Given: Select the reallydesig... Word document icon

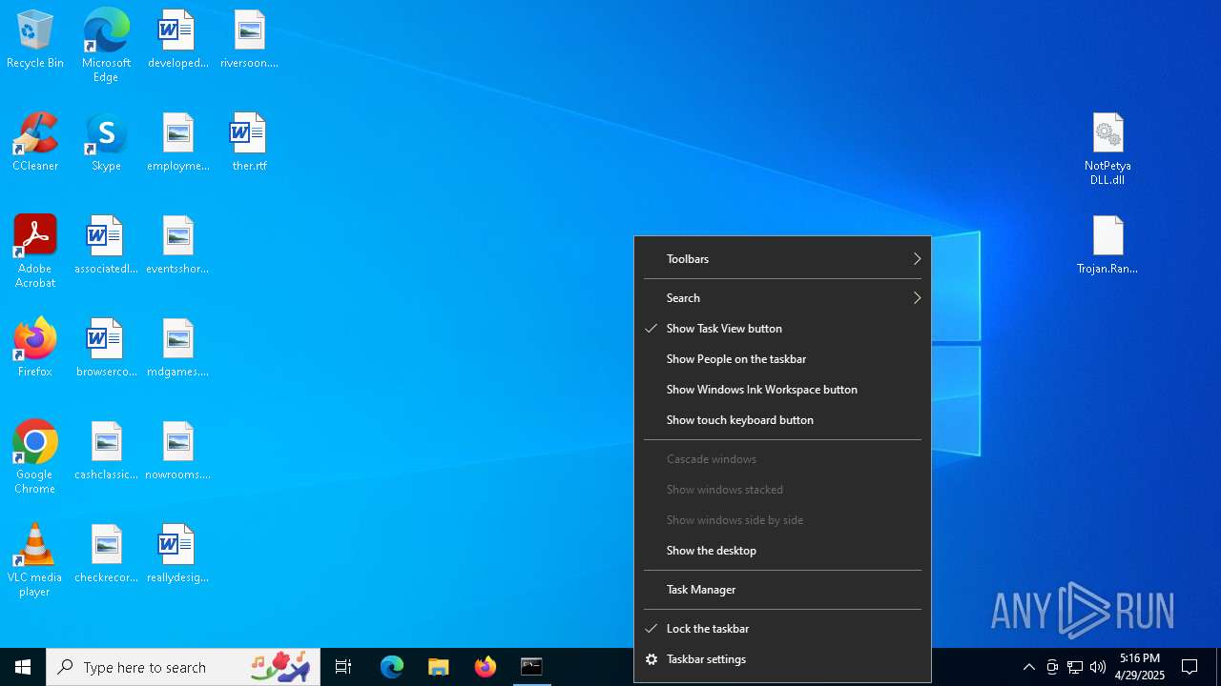Looking at the screenshot, I should [x=177, y=555].
